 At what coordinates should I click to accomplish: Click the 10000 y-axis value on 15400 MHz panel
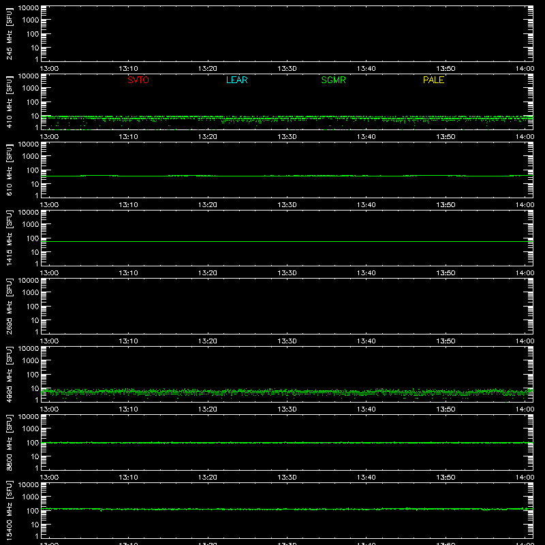pyautogui.click(x=29, y=485)
